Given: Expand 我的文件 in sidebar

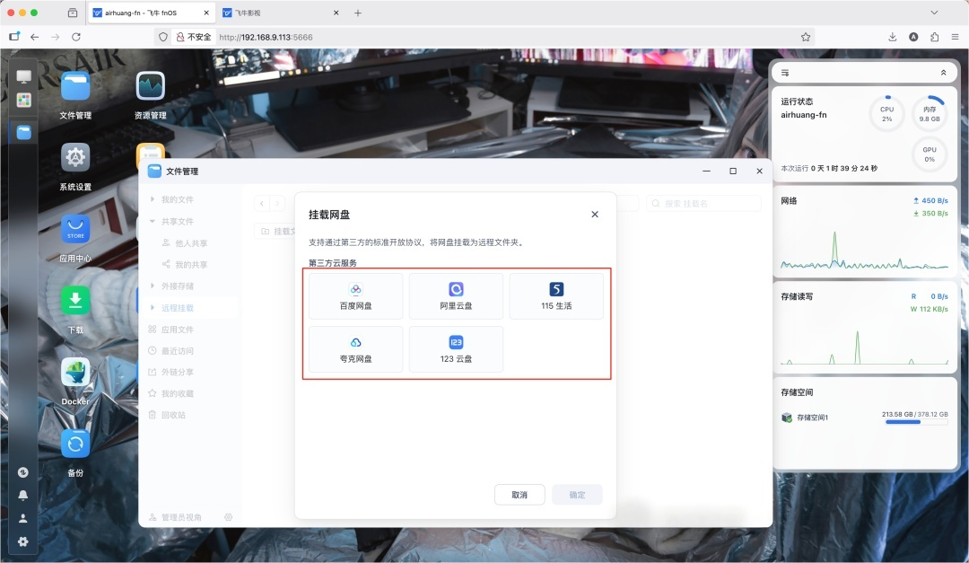Looking at the screenshot, I should coord(152,199).
